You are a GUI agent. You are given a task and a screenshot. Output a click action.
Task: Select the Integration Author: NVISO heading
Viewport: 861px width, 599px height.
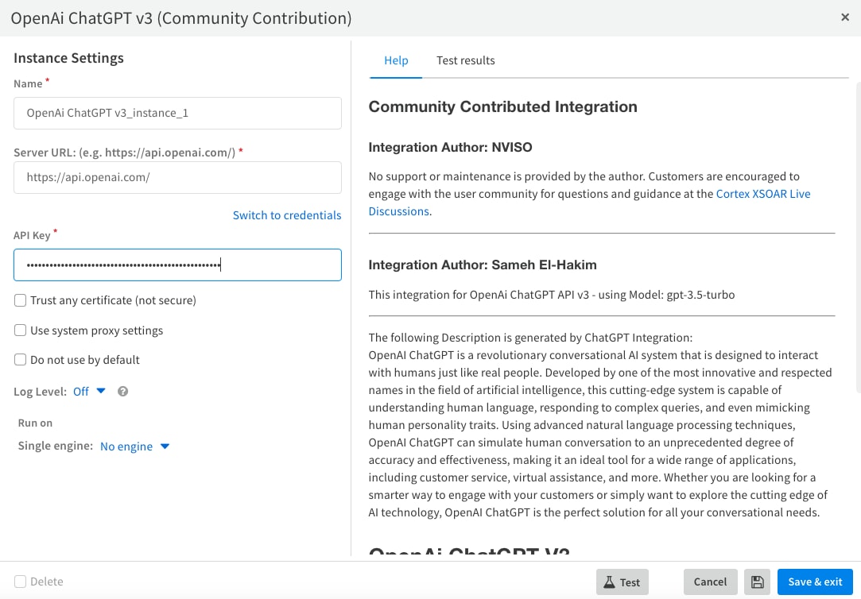[450, 147]
